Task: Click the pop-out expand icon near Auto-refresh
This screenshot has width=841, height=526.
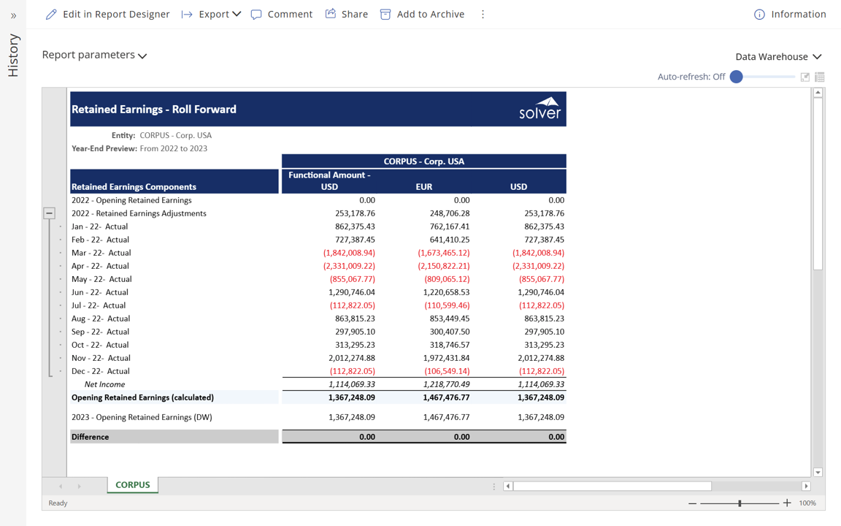Action: (x=804, y=77)
